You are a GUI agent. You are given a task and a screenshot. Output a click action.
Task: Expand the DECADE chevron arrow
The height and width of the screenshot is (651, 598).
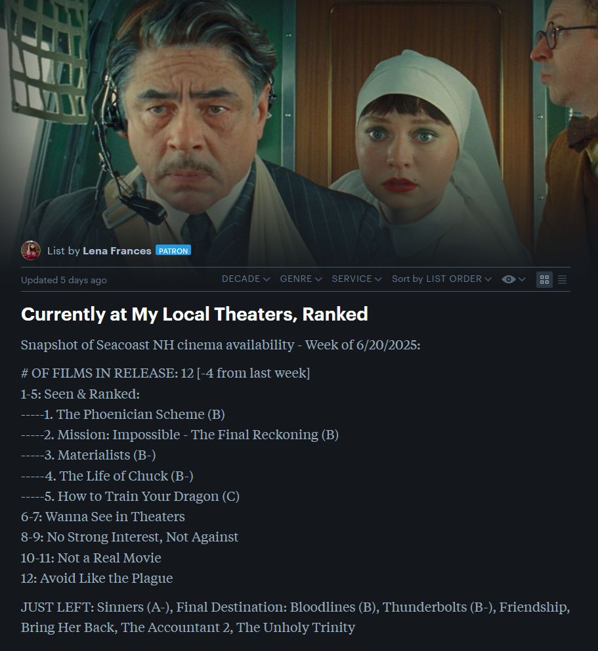(267, 279)
